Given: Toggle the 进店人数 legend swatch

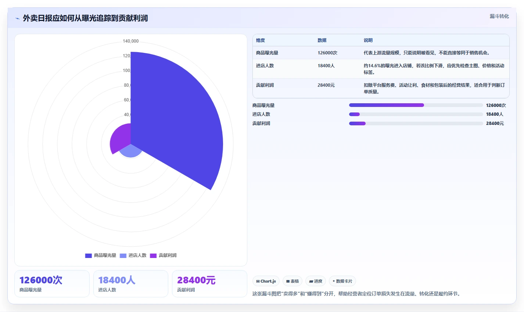Looking at the screenshot, I should click(x=123, y=255).
